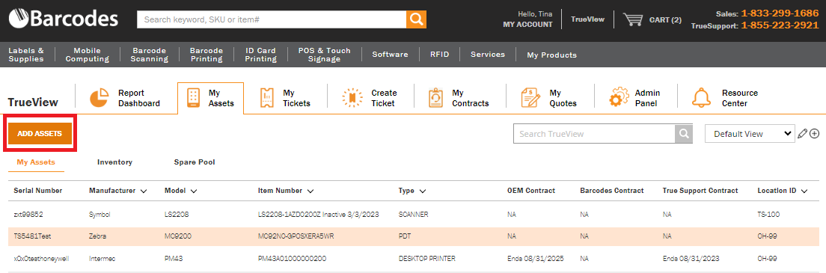Open the Software menu

coord(391,55)
